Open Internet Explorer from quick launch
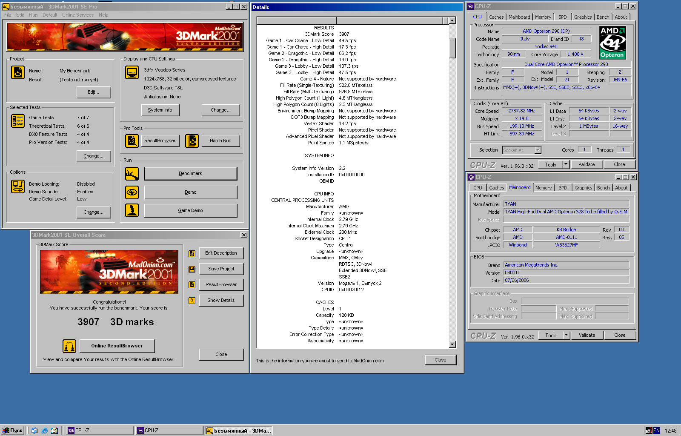 tap(45, 430)
